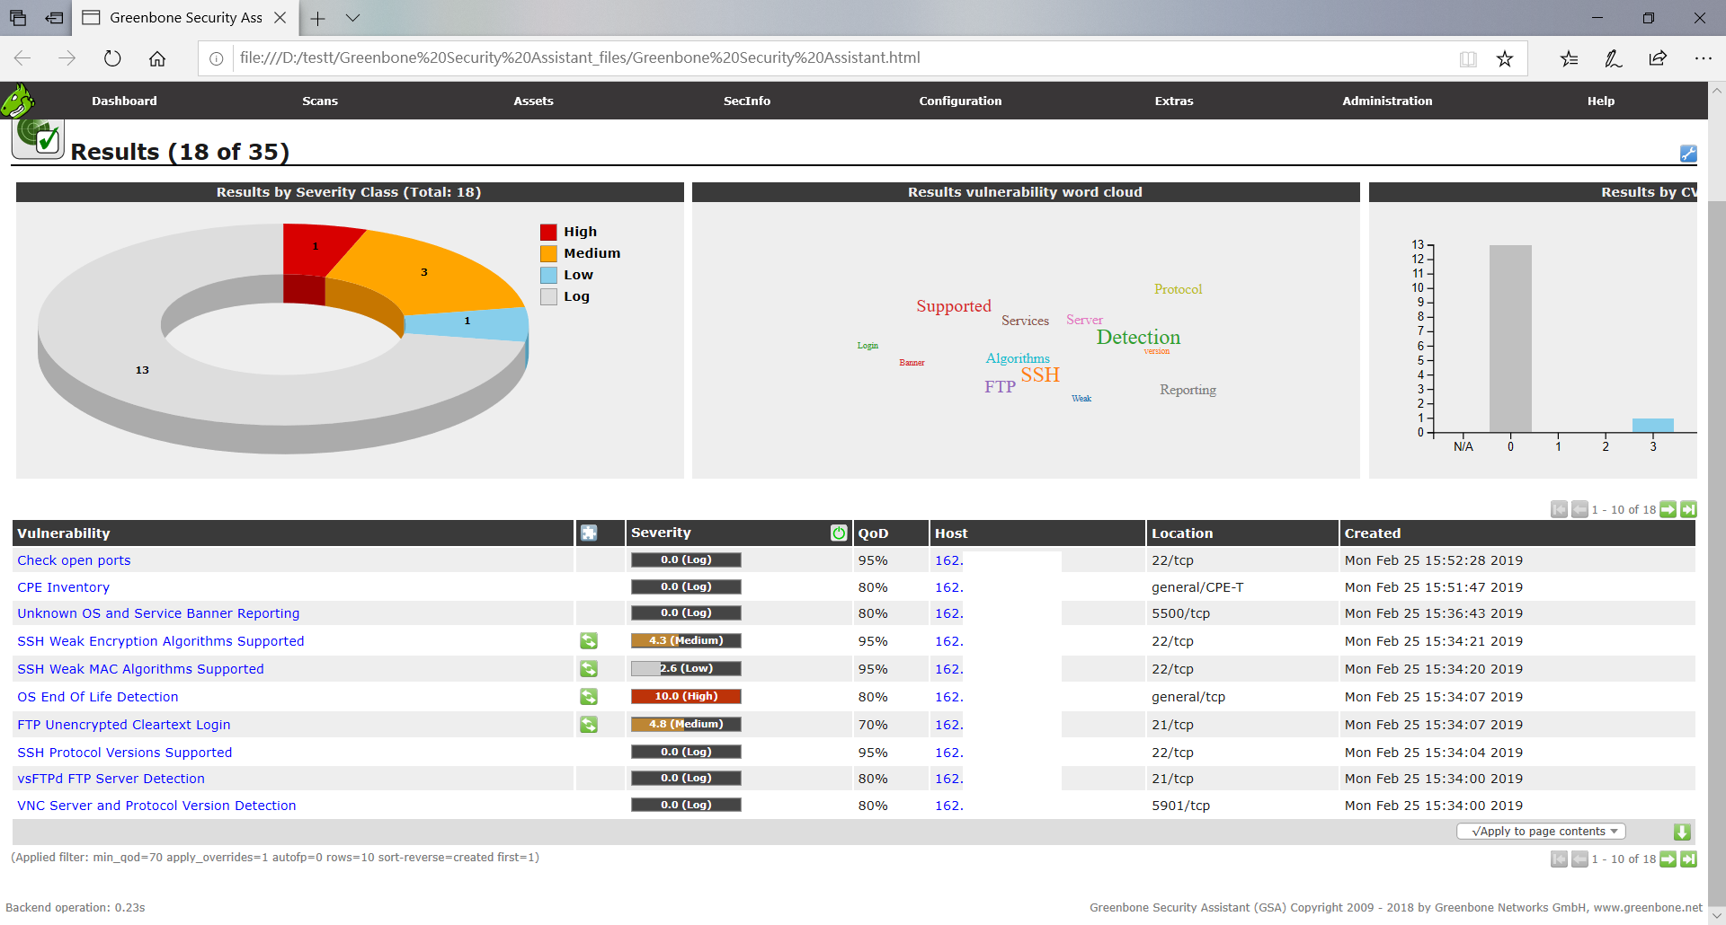Click solution icon for FTP Unencrypted Cleartext row
Image resolution: width=1726 pixels, height=925 pixels.
click(x=589, y=725)
